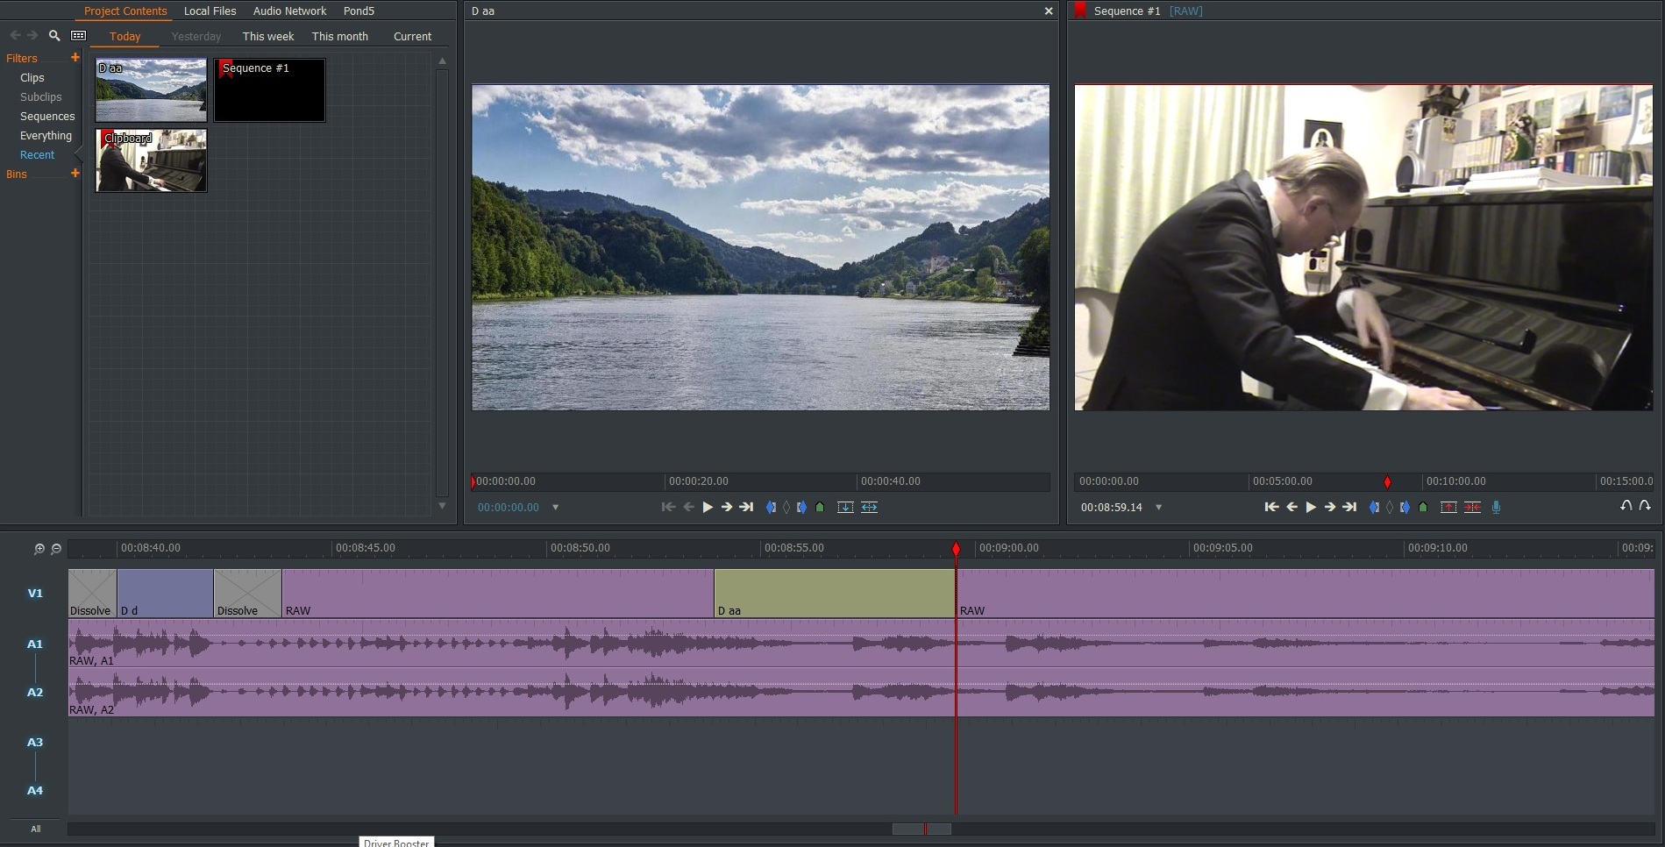
Task: Switch to the Local Files tab
Action: pyautogui.click(x=210, y=11)
